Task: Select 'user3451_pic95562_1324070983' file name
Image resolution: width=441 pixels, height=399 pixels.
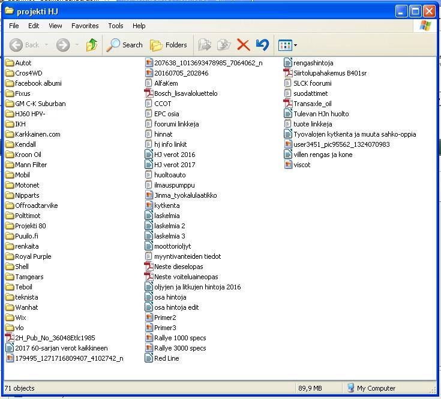Action: click(342, 144)
